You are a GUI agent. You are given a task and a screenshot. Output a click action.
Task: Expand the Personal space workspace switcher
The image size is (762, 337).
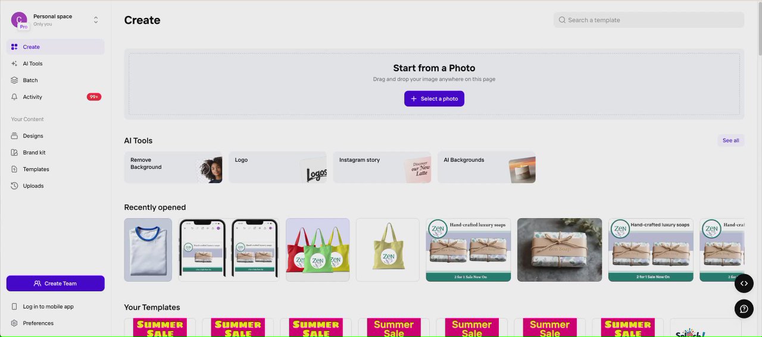pos(96,20)
